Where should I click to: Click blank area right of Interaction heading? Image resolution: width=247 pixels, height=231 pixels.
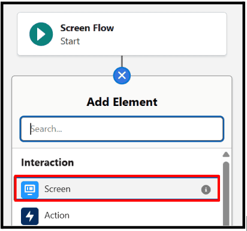tap(146, 162)
